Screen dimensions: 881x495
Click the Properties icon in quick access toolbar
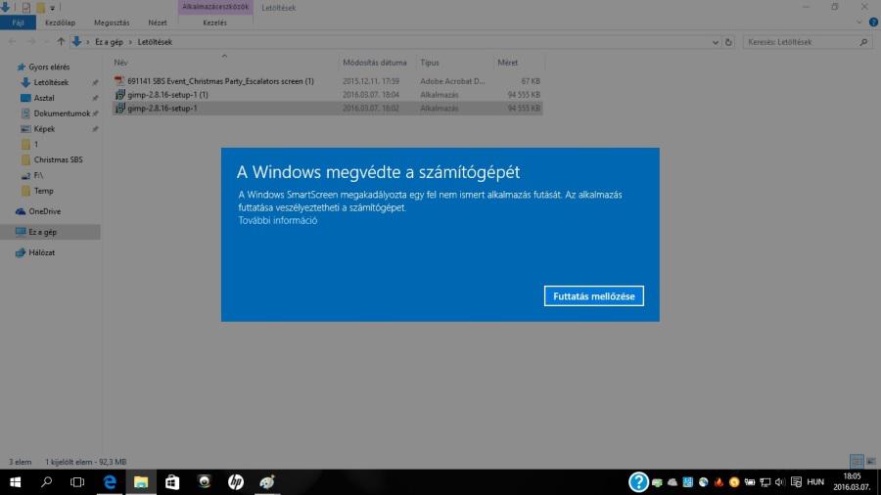pos(25,8)
